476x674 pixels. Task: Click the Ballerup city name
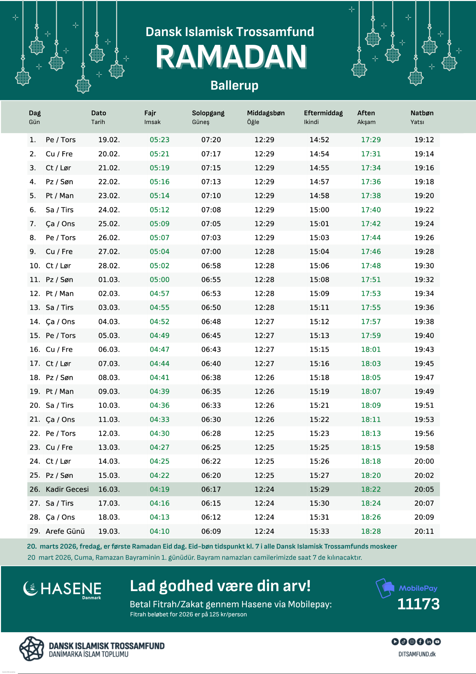coord(234,86)
